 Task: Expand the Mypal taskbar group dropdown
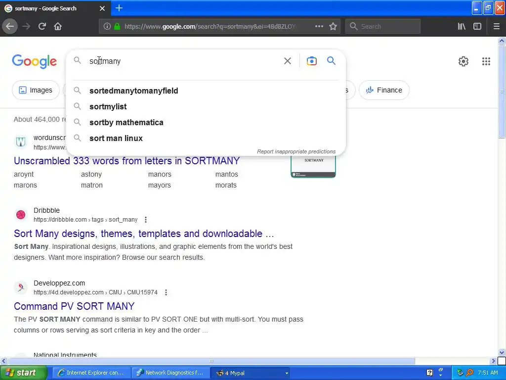tap(287, 373)
